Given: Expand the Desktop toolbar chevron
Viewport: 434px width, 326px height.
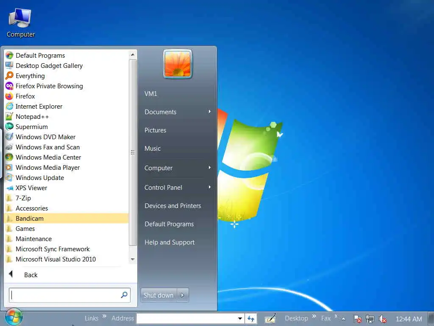Looking at the screenshot, I should click(314, 316).
